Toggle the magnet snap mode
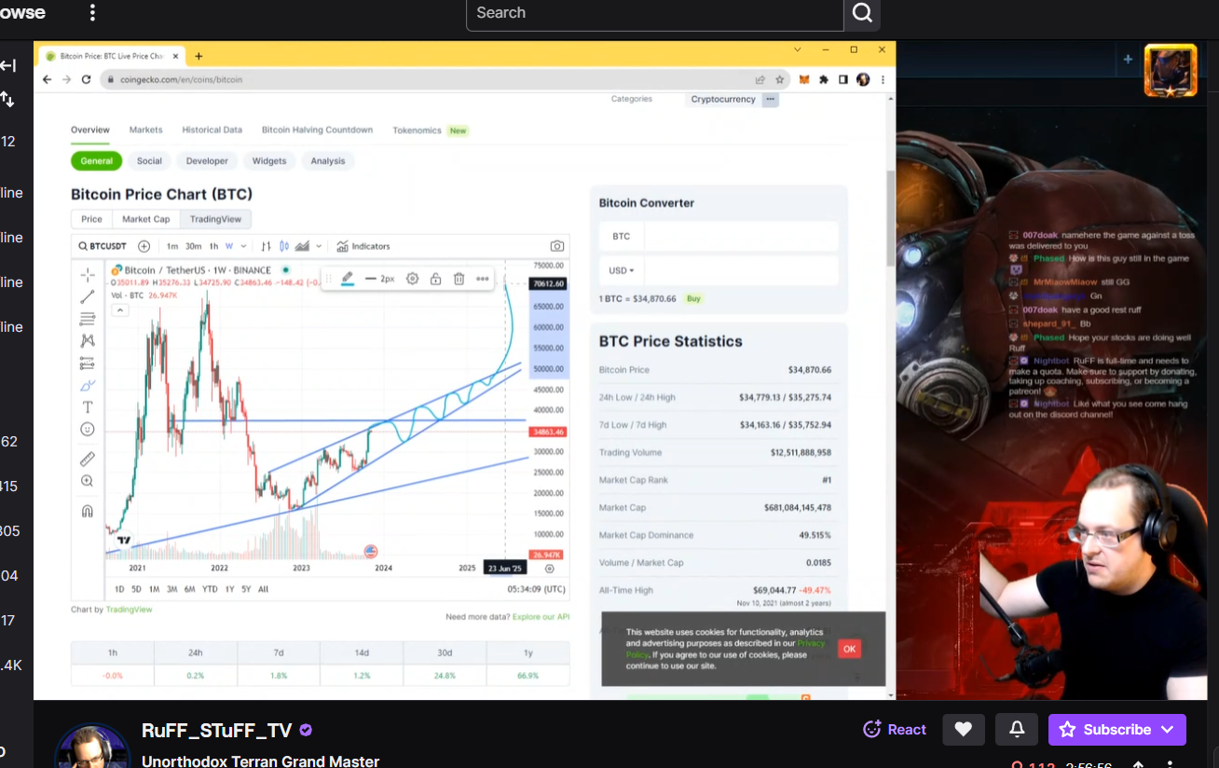Viewport: 1219px width, 768px height. tap(87, 511)
